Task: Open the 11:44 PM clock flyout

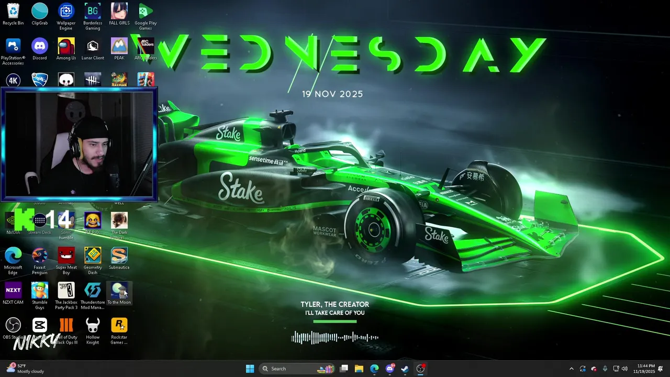Action: coord(644,369)
